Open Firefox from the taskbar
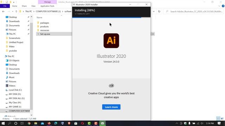Screen dimensions: 225x126 coord(49,123)
